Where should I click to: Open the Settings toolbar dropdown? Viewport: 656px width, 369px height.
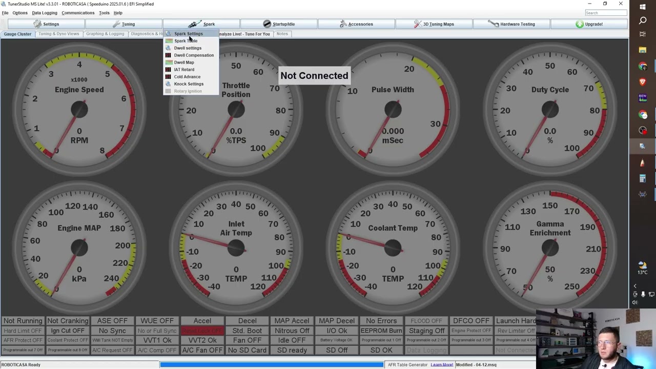point(46,24)
